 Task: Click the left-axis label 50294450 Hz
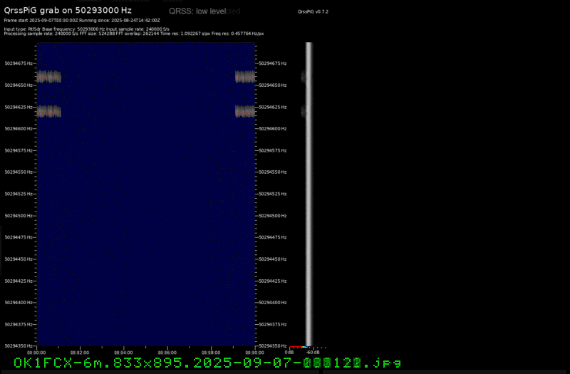click(x=19, y=259)
